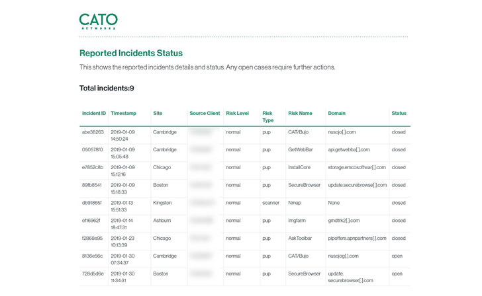The height and width of the screenshot is (296, 482).
Task: Select the Source Client column header
Action: coord(204,114)
